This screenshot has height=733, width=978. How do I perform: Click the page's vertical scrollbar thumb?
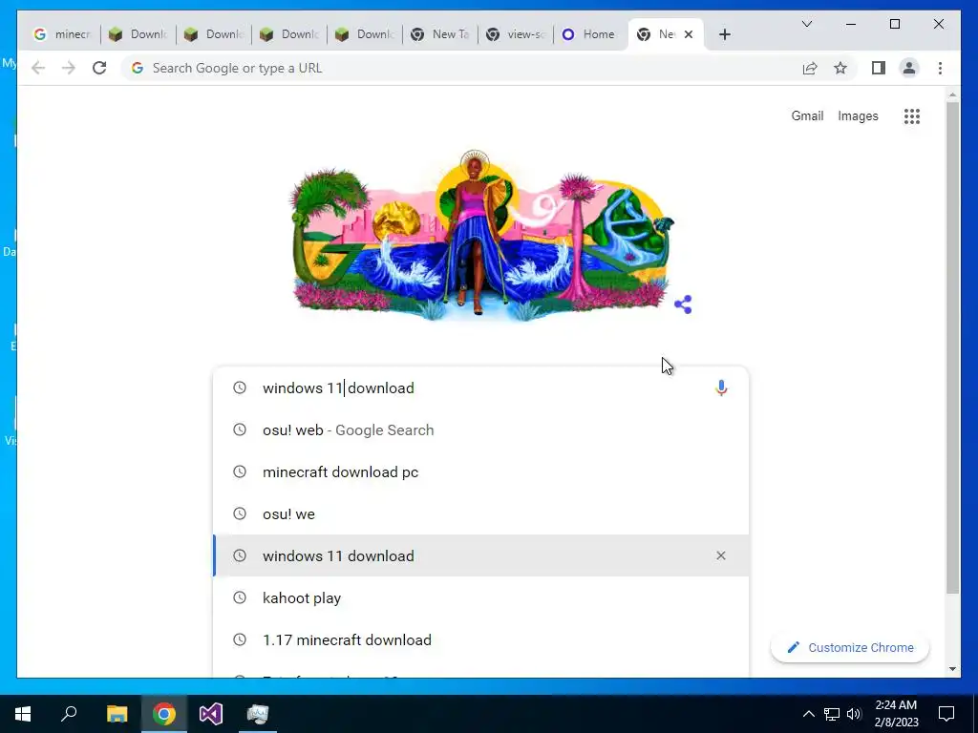click(x=952, y=347)
